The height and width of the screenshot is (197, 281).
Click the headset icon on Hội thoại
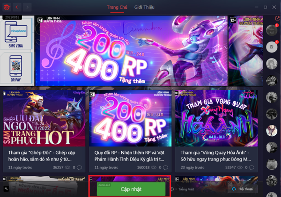(234, 189)
